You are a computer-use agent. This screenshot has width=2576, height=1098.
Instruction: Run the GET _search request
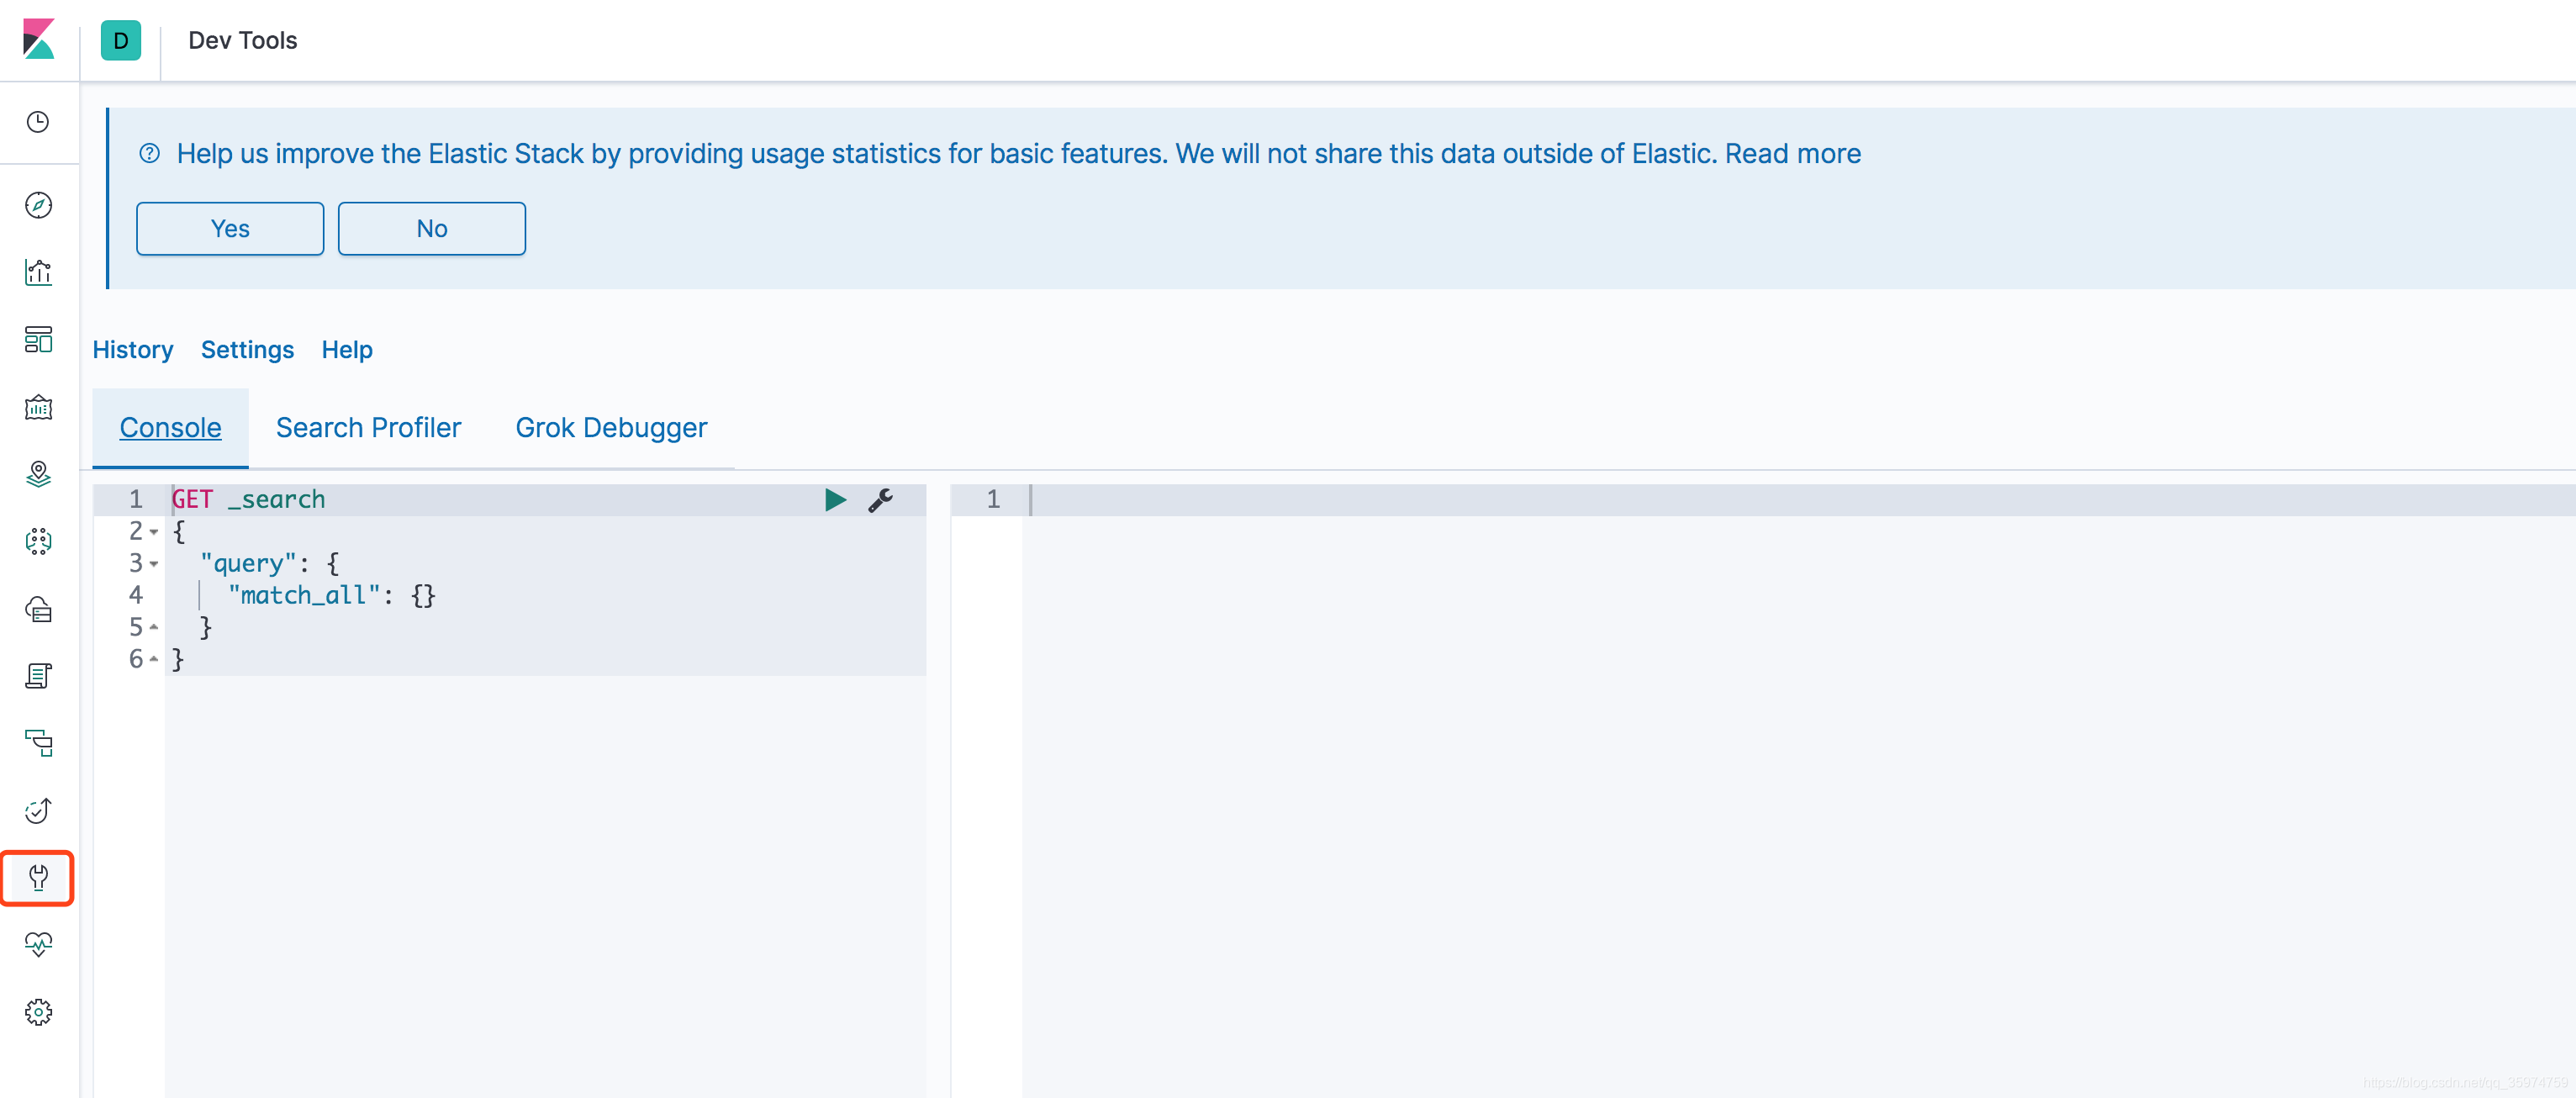pos(835,500)
